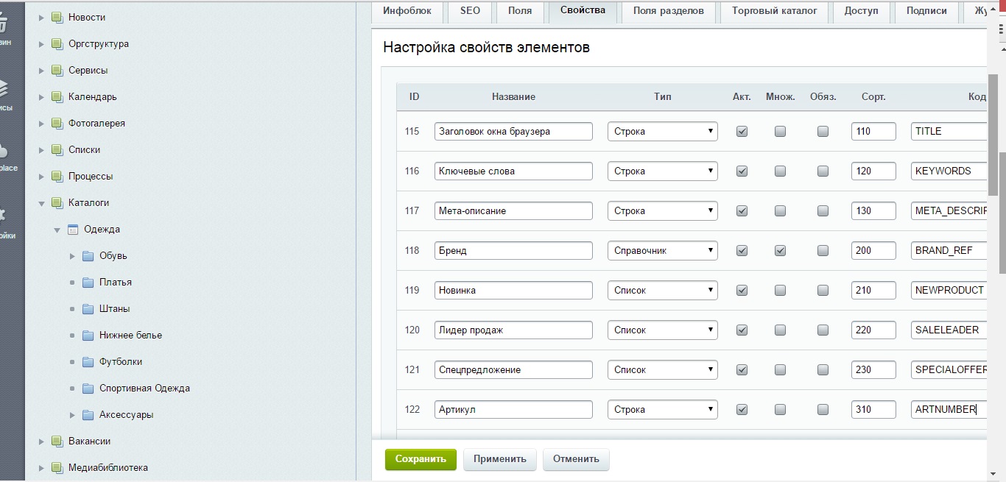Uncheck the multiple checkbox for Бренд
This screenshot has height=482, width=1006.
pos(780,251)
